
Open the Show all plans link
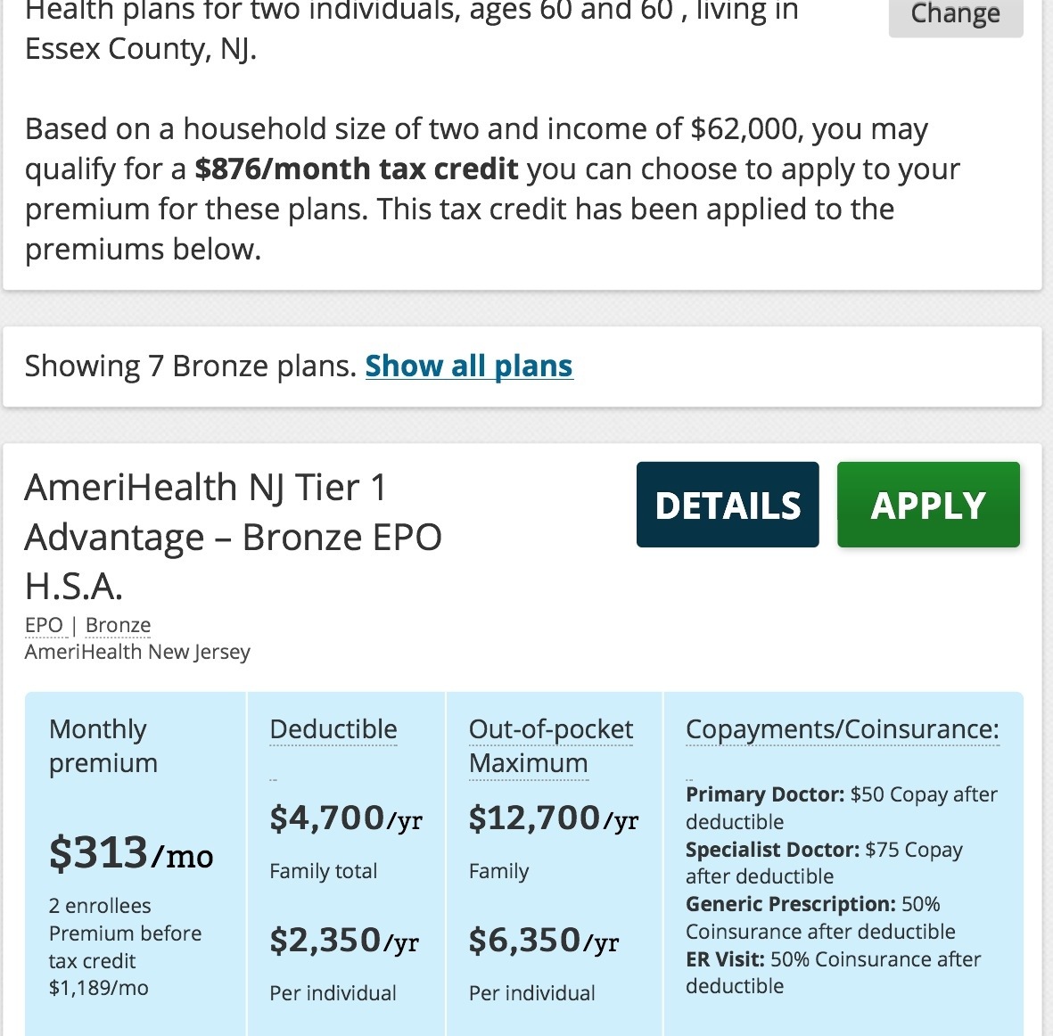pos(468,366)
